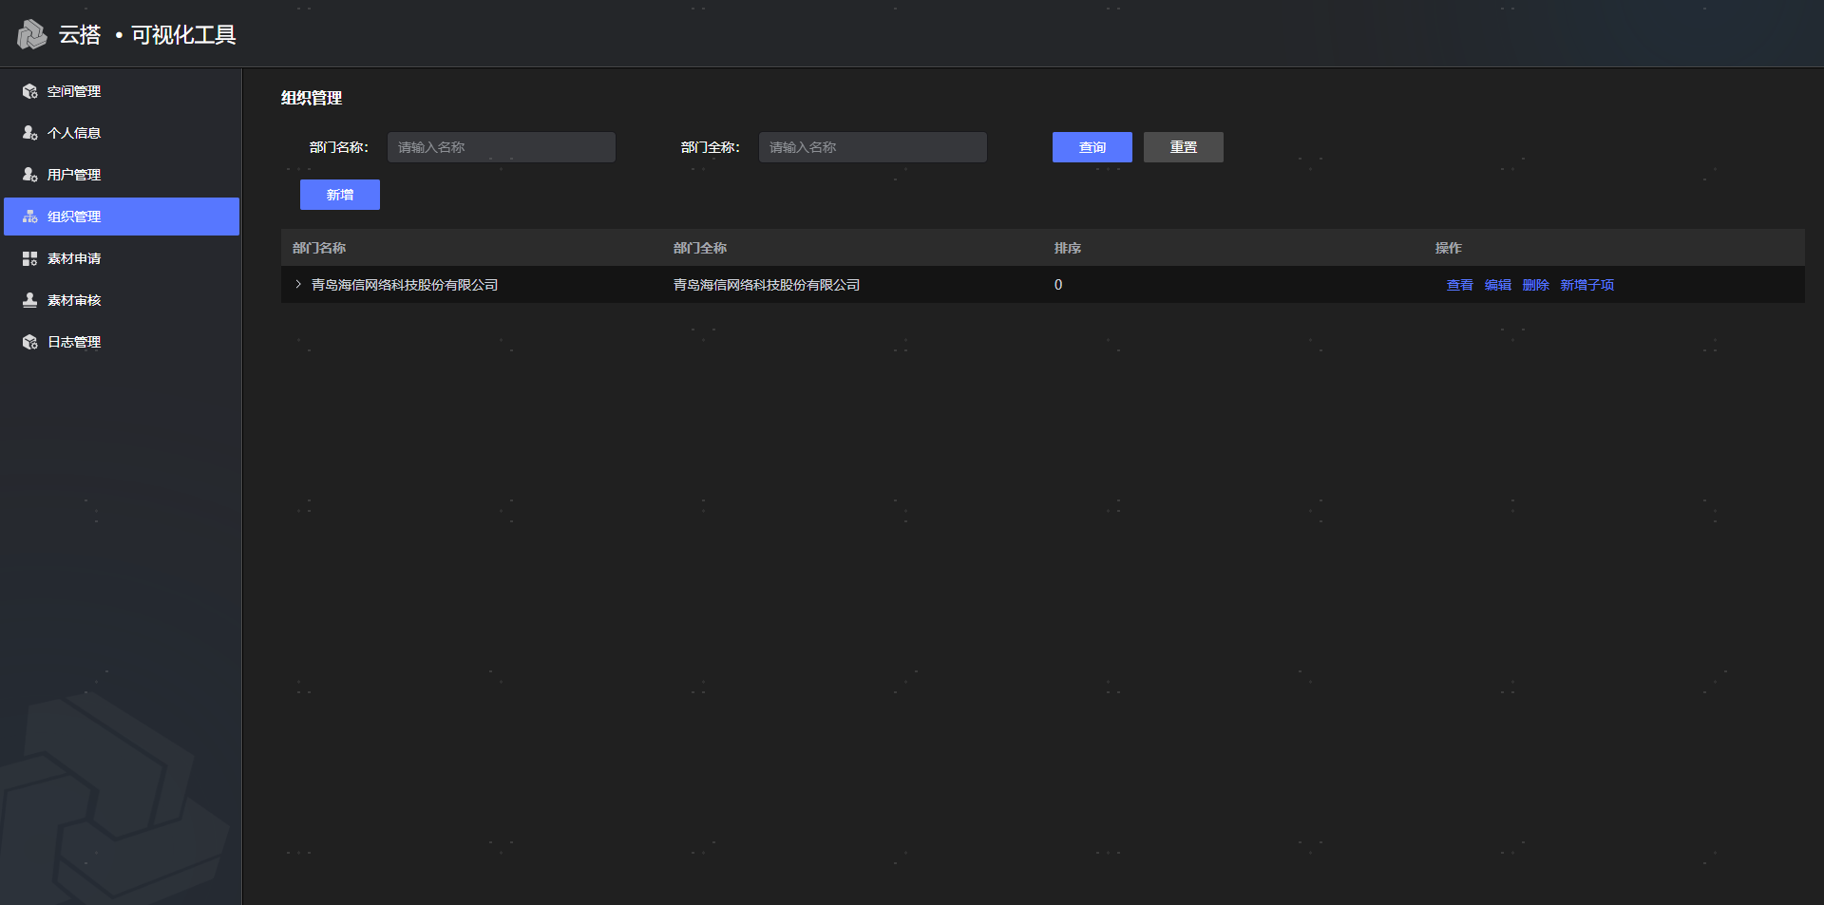Focus the 部门全称 input field
1824x905 pixels.
872,147
